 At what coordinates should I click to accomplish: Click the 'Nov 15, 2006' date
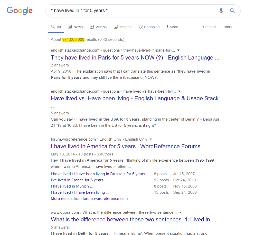(185, 186)
